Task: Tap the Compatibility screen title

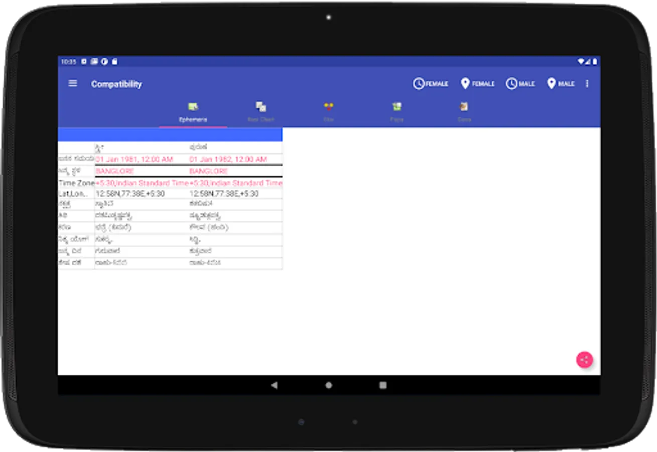Action: [116, 84]
